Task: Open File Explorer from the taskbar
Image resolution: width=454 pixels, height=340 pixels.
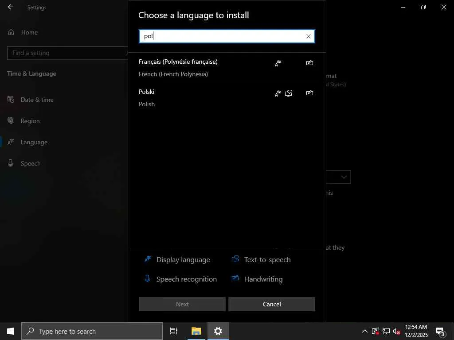Action: click(196, 331)
